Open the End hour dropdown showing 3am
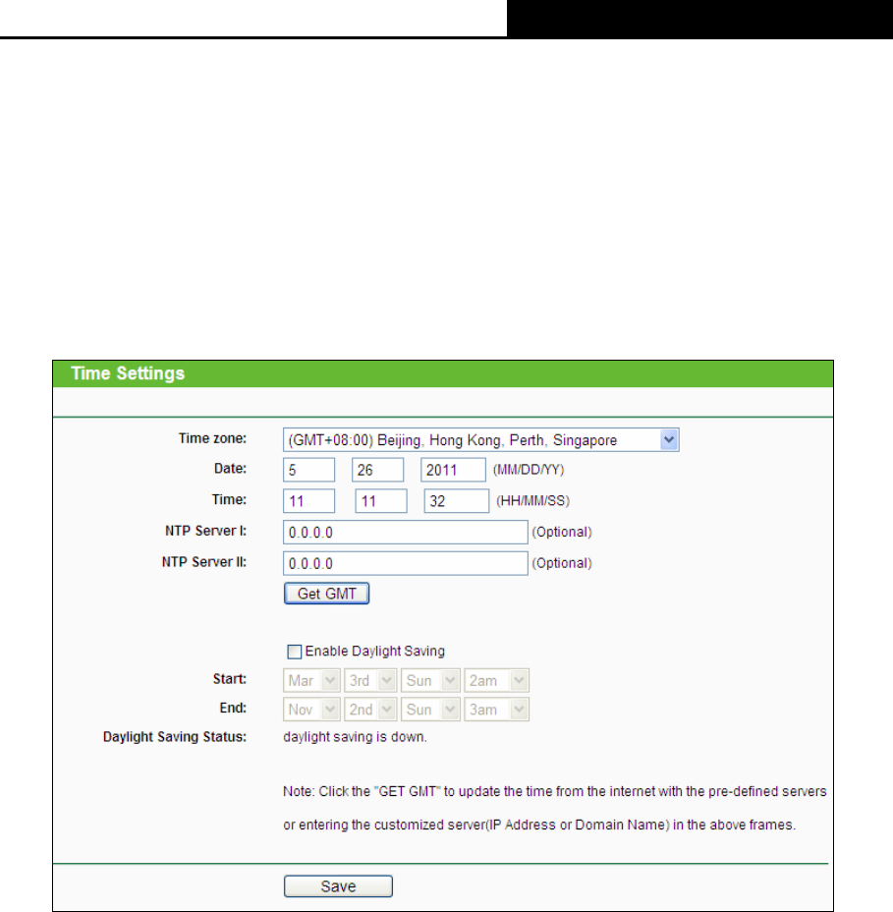This screenshot has height=912, width=893. [496, 710]
